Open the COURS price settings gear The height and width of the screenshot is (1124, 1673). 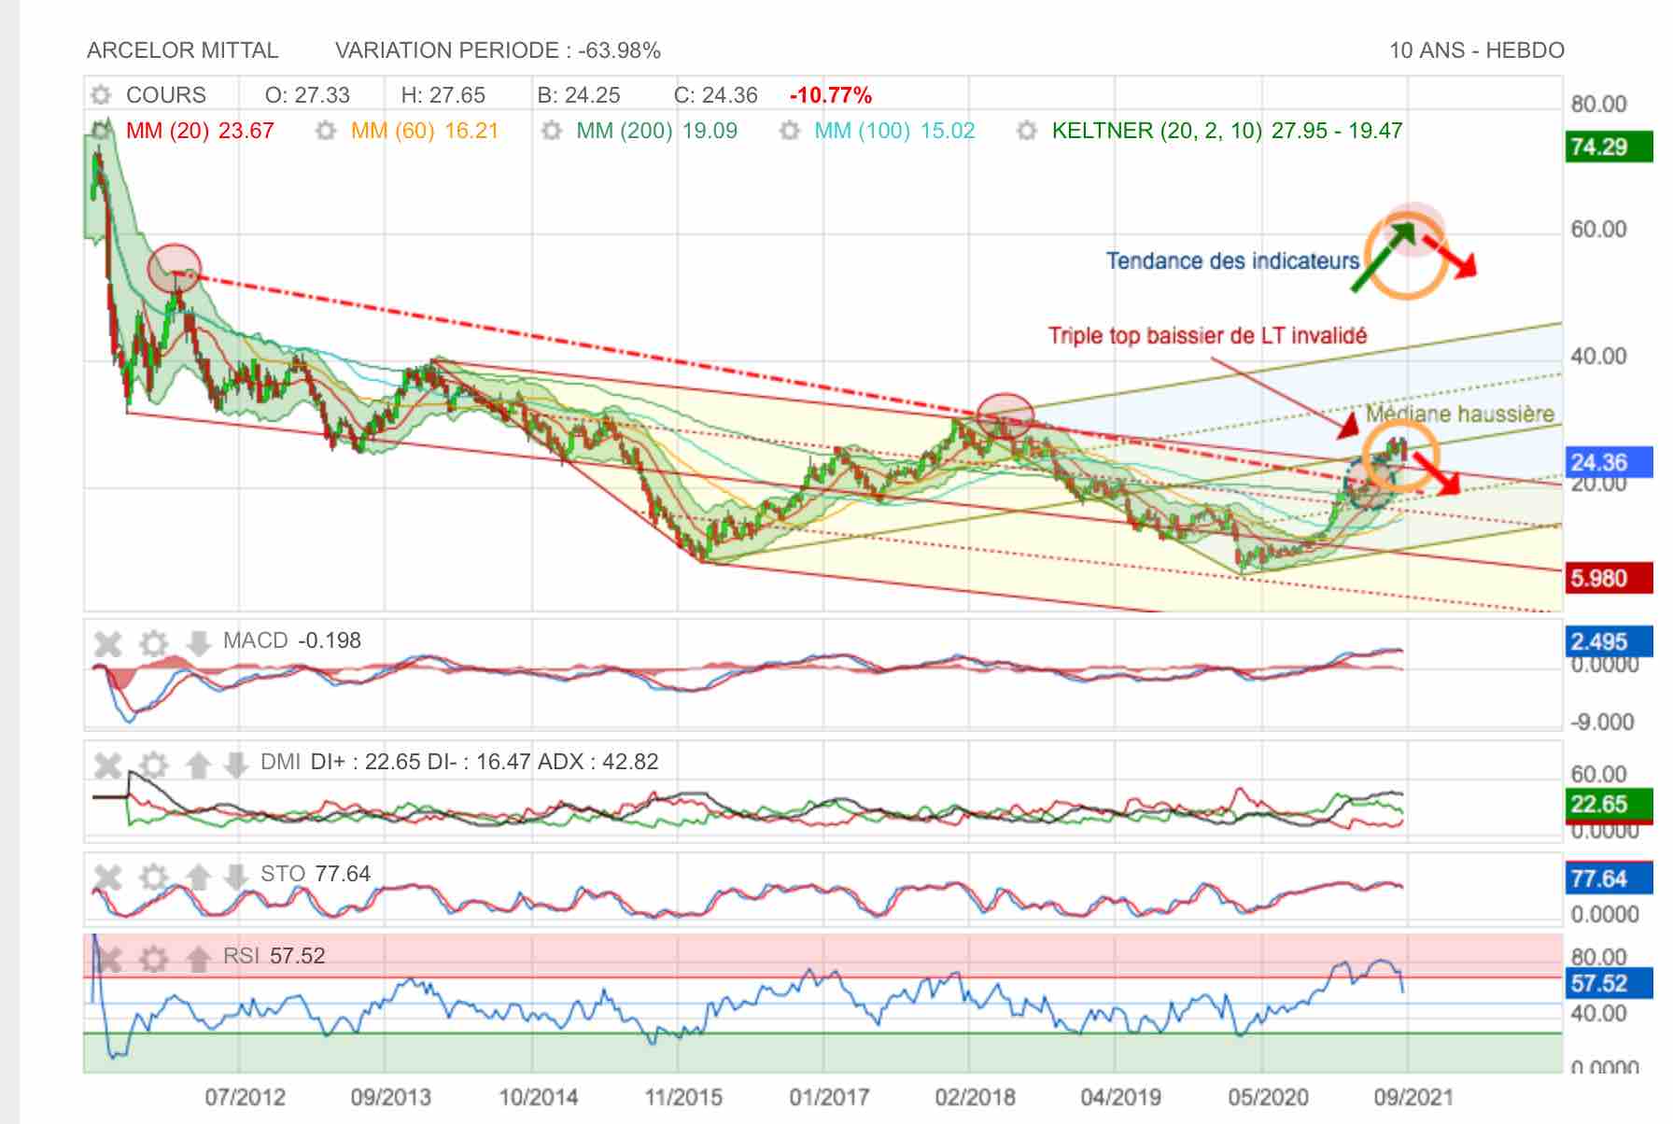click(100, 95)
